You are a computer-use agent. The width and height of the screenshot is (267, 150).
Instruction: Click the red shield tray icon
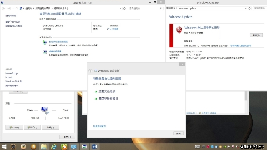(x=233, y=147)
